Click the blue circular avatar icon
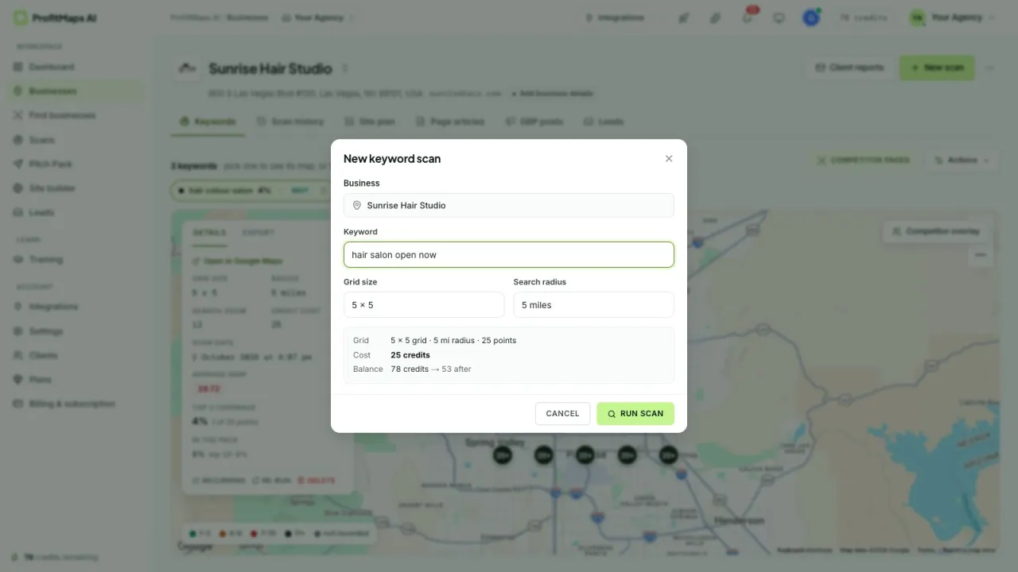This screenshot has height=572, width=1018. [811, 17]
